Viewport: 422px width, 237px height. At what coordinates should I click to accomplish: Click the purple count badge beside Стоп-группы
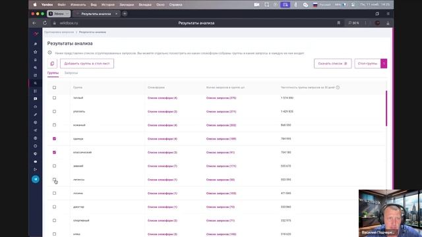(x=384, y=64)
